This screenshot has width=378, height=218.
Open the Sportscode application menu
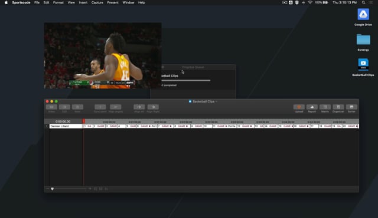[21, 2]
